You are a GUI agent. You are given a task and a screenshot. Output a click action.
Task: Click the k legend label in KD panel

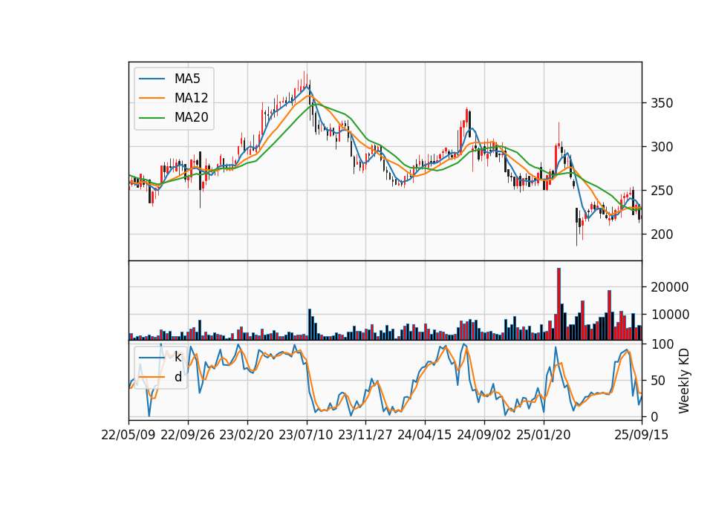point(178,357)
